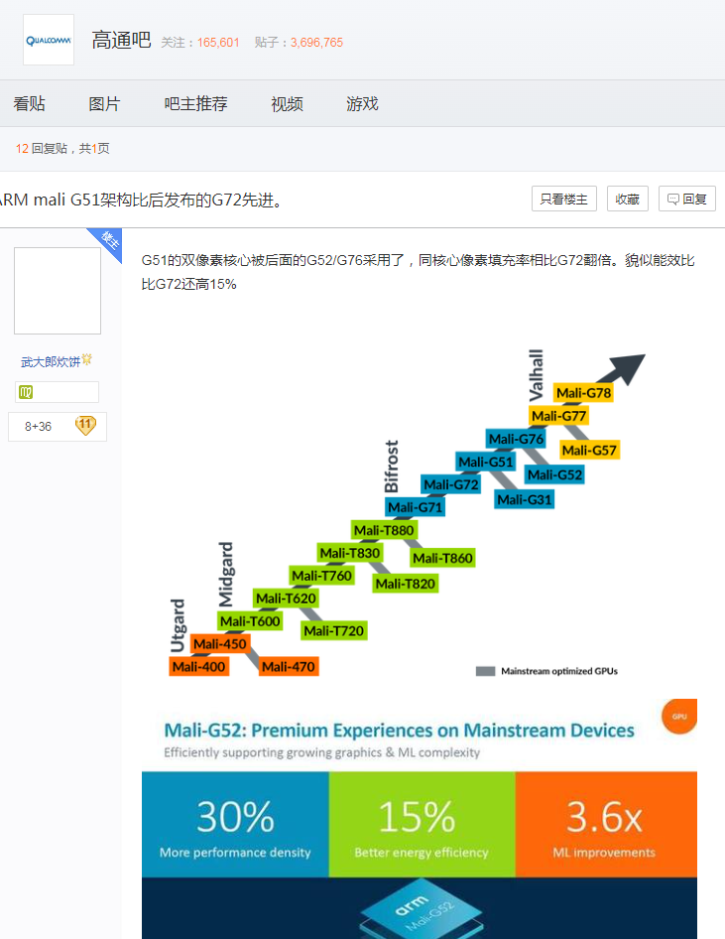The height and width of the screenshot is (939, 725).
Task: Click the level 11 badge icon
Action: click(x=85, y=426)
